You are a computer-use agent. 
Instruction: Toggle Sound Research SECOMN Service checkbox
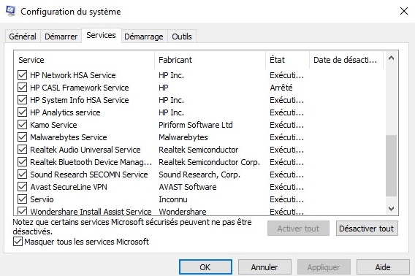pyautogui.click(x=22, y=175)
